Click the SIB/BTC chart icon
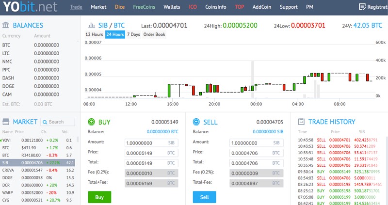The width and height of the screenshot is (388, 205). click(x=90, y=25)
